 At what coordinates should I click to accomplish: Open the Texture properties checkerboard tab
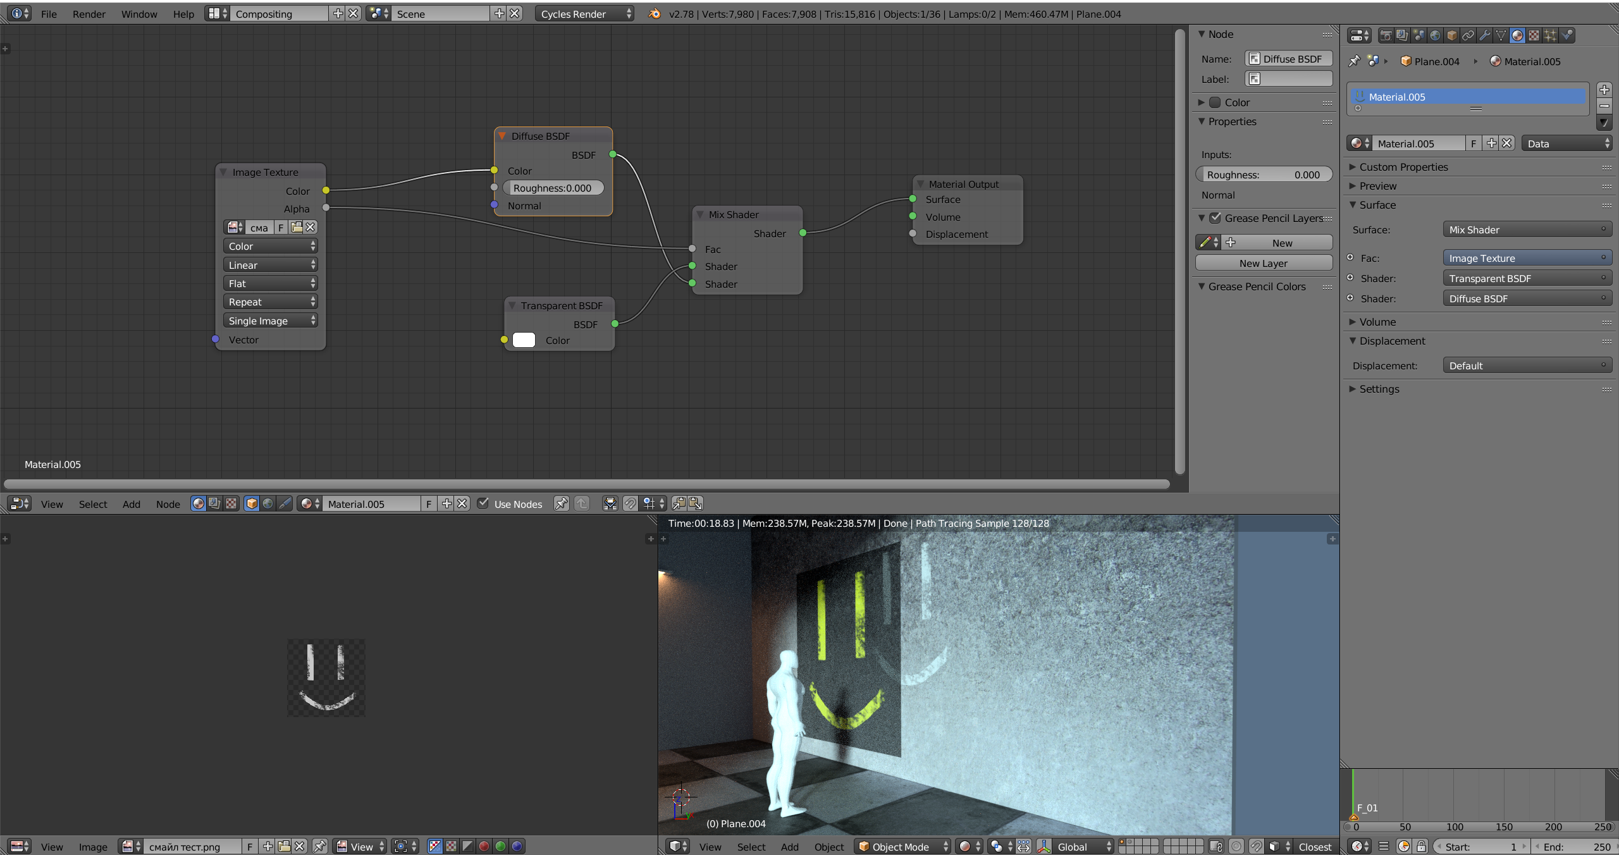coord(1534,35)
